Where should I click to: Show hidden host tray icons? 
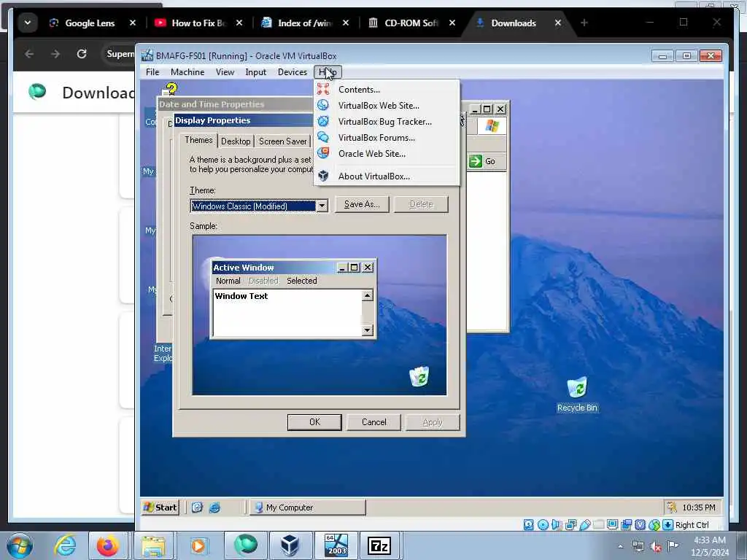[620, 546]
